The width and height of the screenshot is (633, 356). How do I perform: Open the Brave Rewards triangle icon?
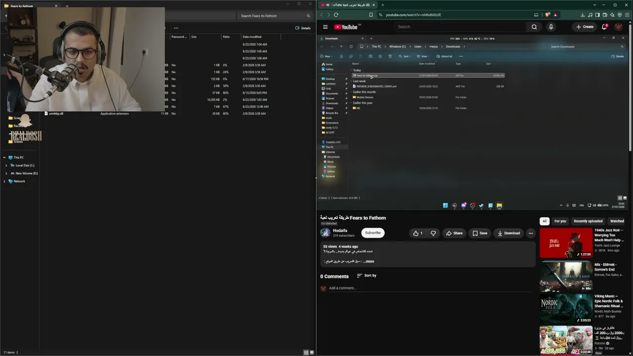(x=555, y=15)
